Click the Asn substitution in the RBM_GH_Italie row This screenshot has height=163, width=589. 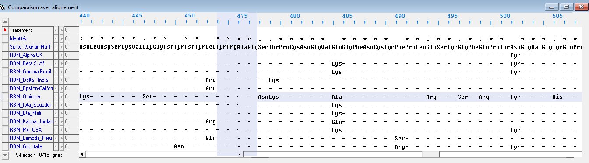pos(179,146)
